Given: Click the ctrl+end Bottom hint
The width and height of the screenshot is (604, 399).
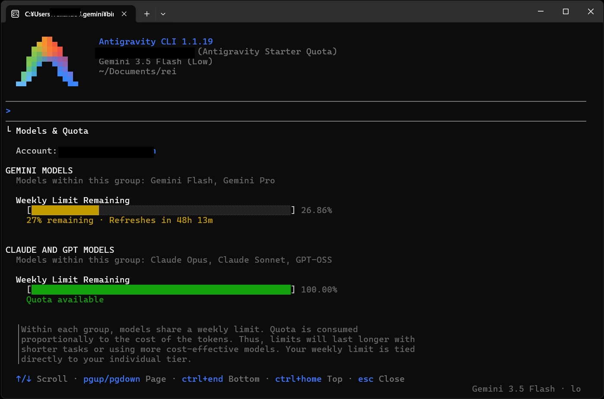Looking at the screenshot, I should point(221,379).
